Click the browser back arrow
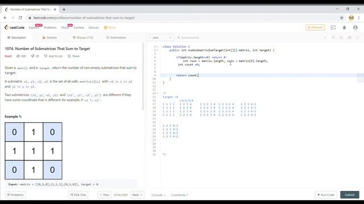Image resolution: width=364 pixels, height=204 pixels. tap(5, 18)
